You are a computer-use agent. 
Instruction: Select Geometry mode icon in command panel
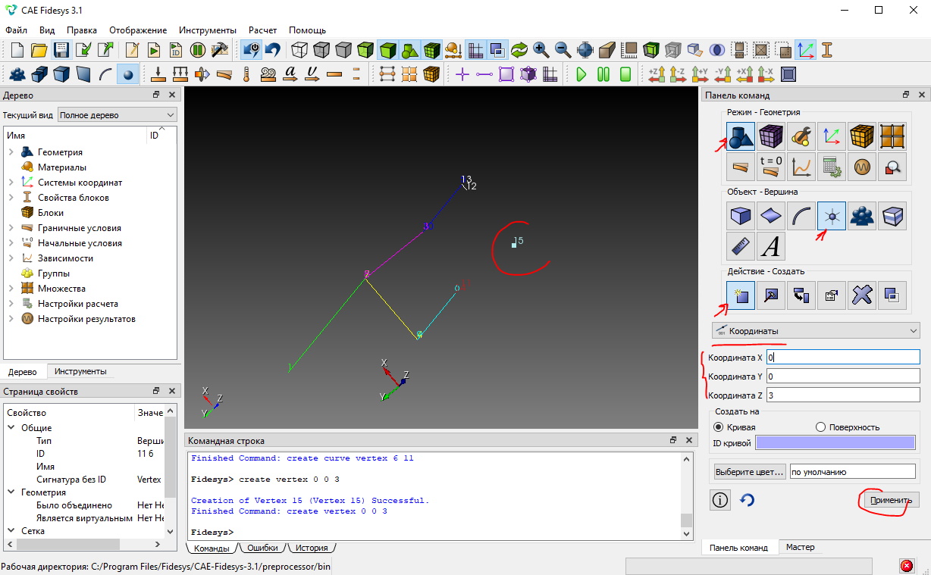click(x=741, y=136)
